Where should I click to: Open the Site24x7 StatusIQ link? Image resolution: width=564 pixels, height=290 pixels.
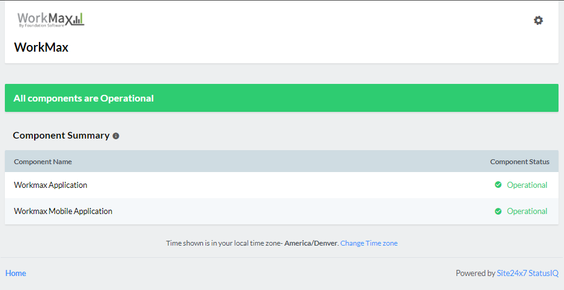(x=527, y=273)
